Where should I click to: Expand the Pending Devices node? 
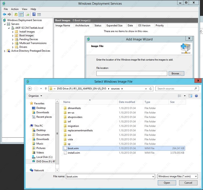[13, 39]
